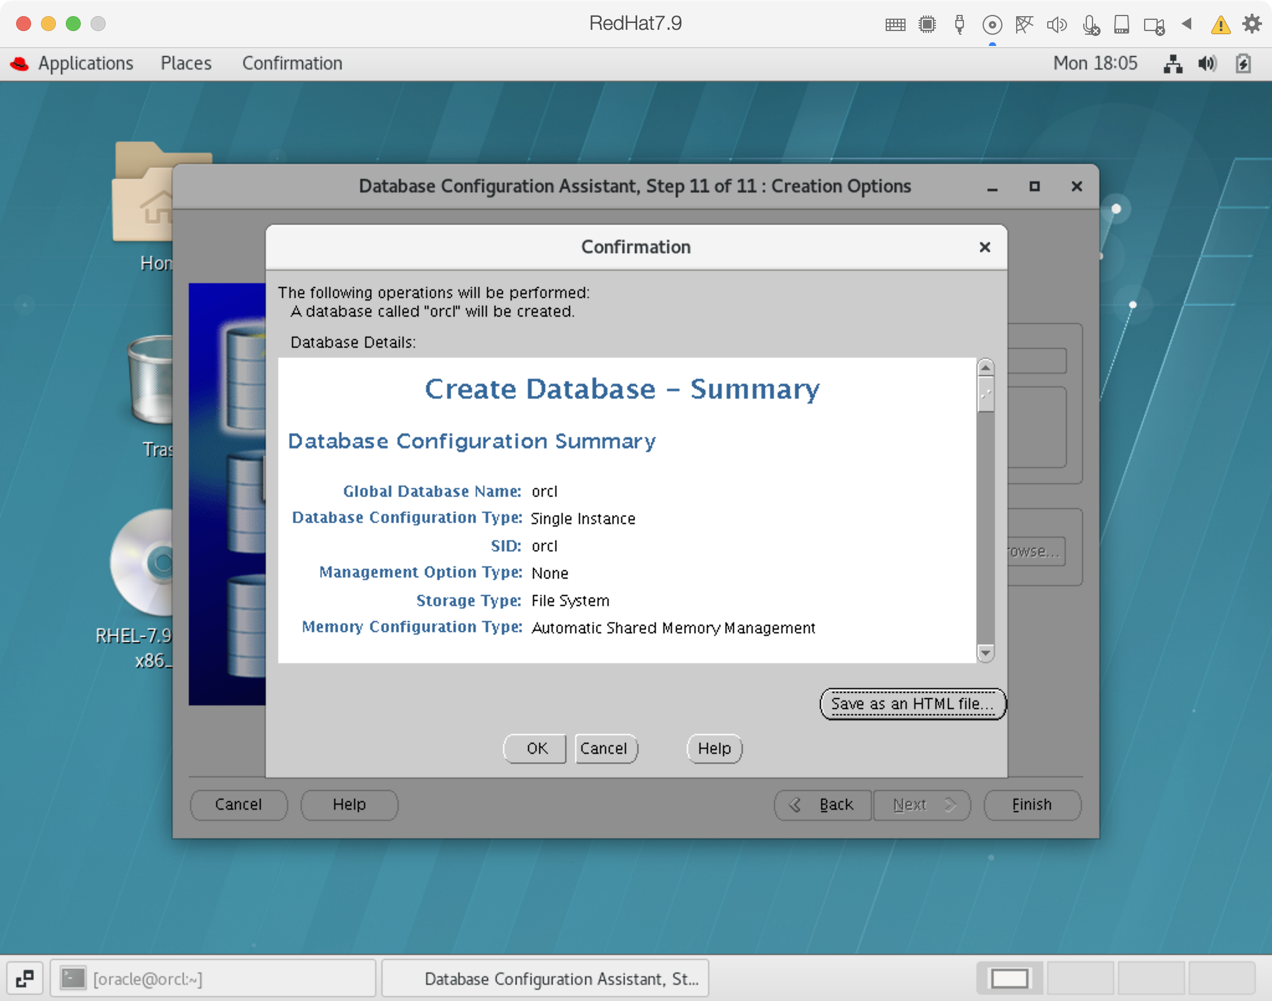Click the Help button in Confirmation dialog
The image size is (1272, 1001).
[x=714, y=748]
